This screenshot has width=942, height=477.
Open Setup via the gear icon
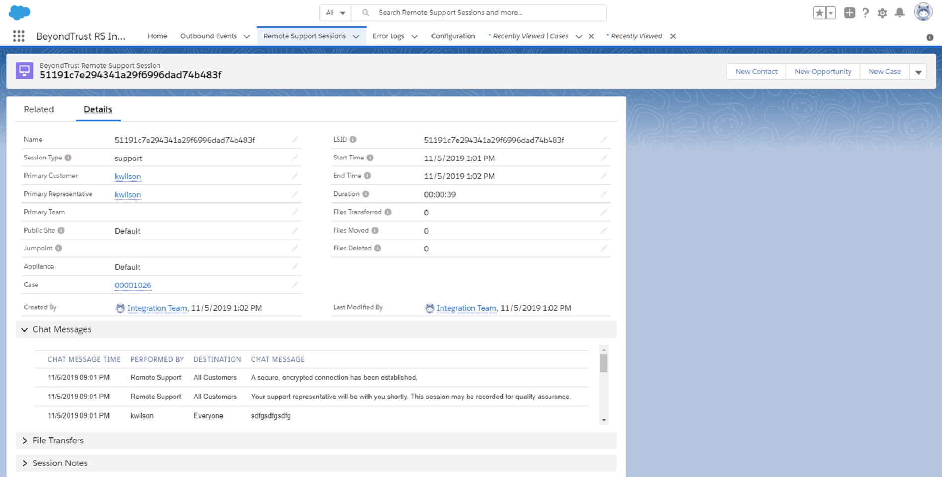pyautogui.click(x=882, y=13)
